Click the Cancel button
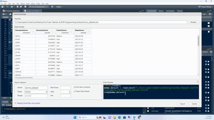The width and height of the screenshot is (214, 120). (194, 104)
